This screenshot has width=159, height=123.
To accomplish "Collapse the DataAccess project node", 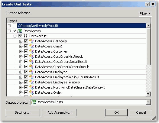I will coord(9,31).
